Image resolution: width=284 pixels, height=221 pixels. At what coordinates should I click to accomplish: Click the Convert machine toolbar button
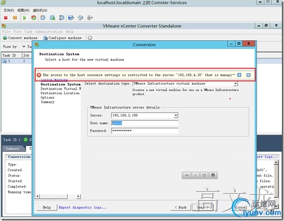[20, 38]
